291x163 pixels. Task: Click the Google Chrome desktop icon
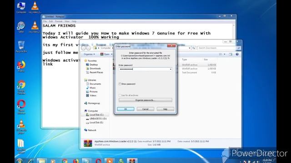[x=21, y=87]
